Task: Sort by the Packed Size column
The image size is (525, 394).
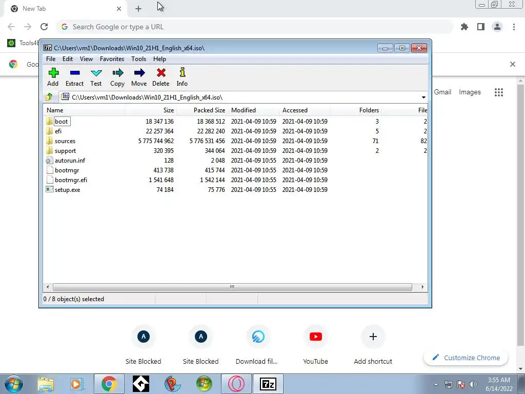Action: pos(202,110)
